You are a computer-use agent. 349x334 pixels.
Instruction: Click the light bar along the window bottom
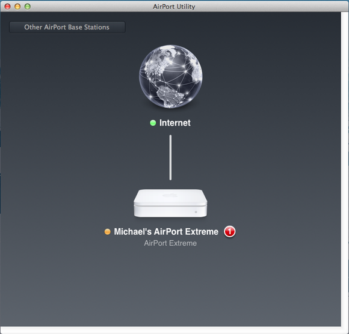click(x=174, y=330)
